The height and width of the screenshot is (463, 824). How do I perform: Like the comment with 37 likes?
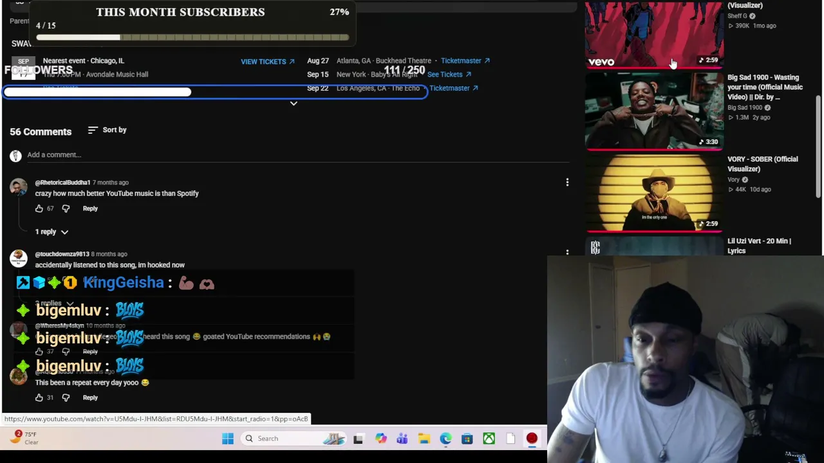[39, 352]
